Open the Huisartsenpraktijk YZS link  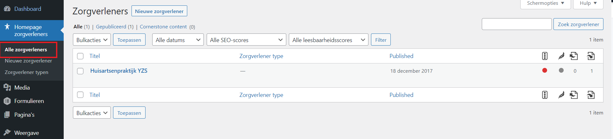pos(119,71)
